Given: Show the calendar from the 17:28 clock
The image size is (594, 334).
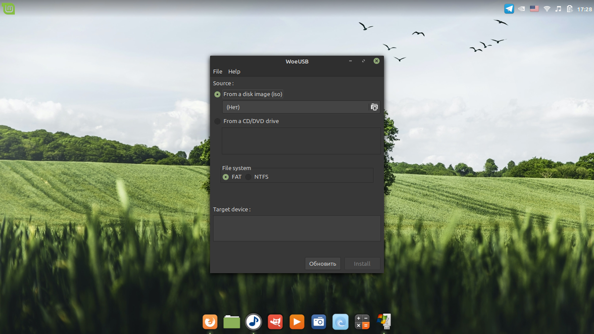Looking at the screenshot, I should pos(585,9).
